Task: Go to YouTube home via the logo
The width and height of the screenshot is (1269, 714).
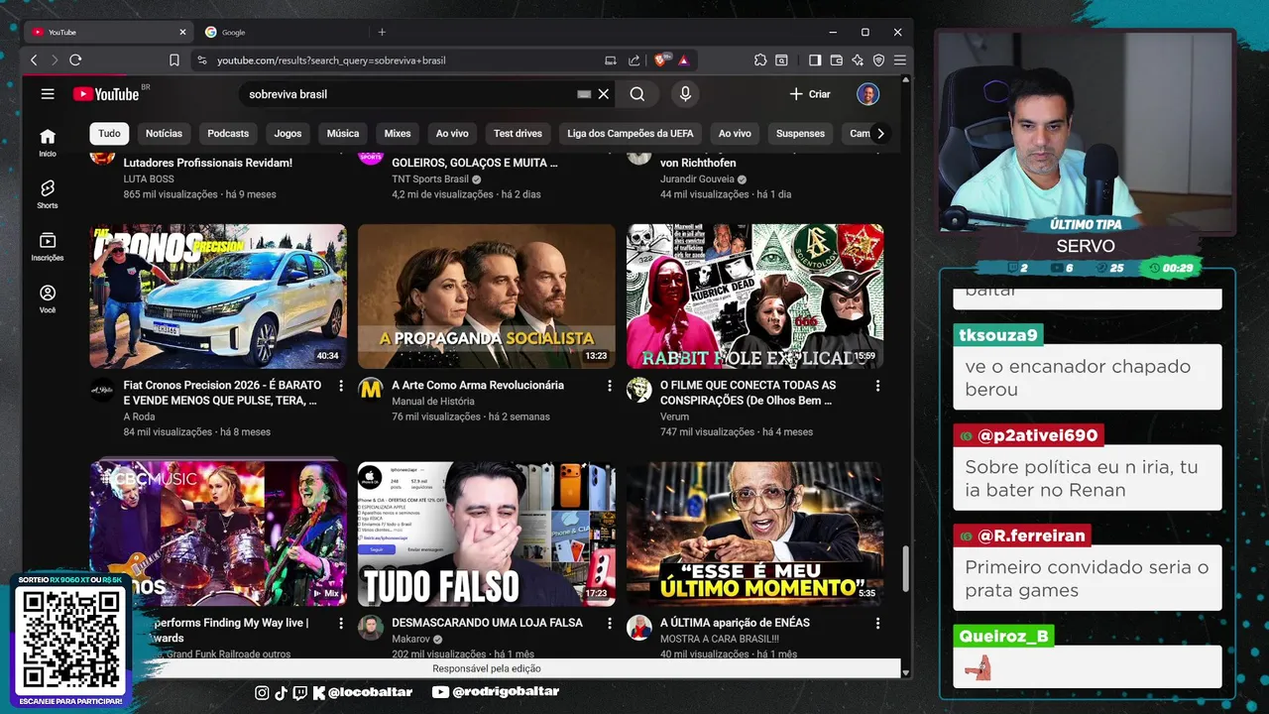Action: [x=106, y=94]
